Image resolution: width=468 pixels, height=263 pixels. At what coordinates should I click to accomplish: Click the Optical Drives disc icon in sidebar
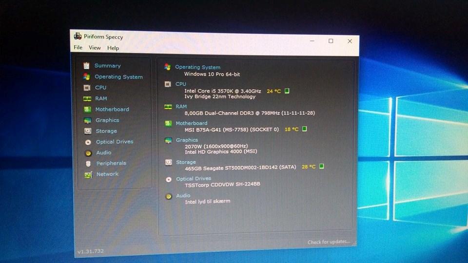(x=88, y=142)
